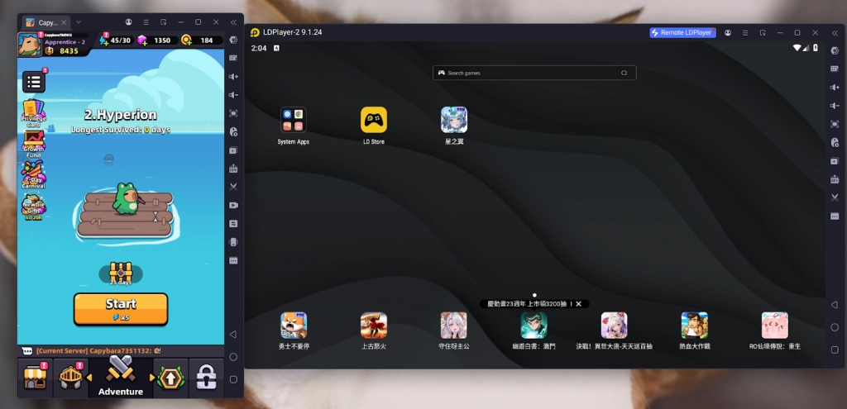This screenshot has width=847, height=409.
Task: Expand the Capybara window tab dropdown
Action: tap(79, 21)
